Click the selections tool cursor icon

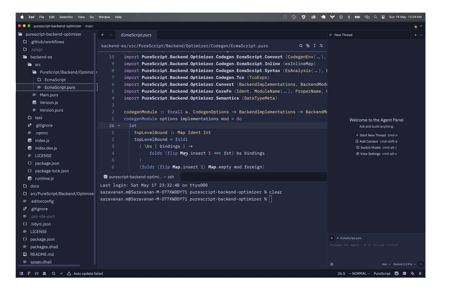[315, 46]
